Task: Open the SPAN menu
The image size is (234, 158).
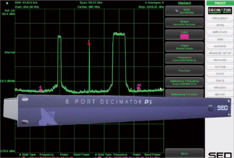Action: coord(220,25)
